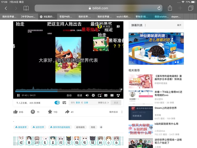Open more options beside 稿件投诉
This screenshot has width=197, height=148.
(122, 112)
